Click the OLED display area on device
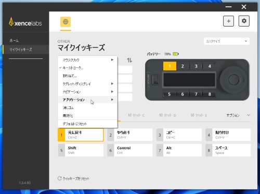Image resolution: width=260 pixels, height=194 pixels. [x=189, y=80]
